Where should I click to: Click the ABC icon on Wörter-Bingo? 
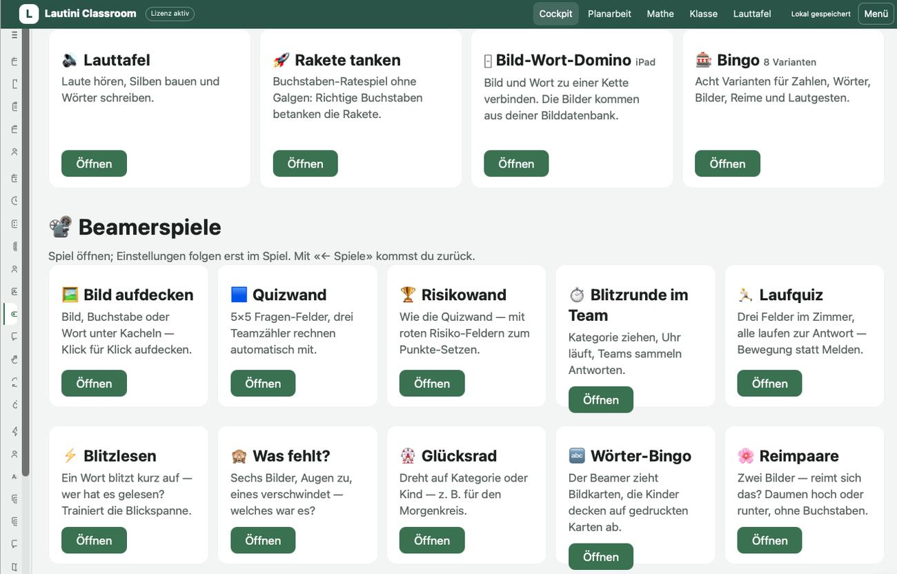click(577, 456)
